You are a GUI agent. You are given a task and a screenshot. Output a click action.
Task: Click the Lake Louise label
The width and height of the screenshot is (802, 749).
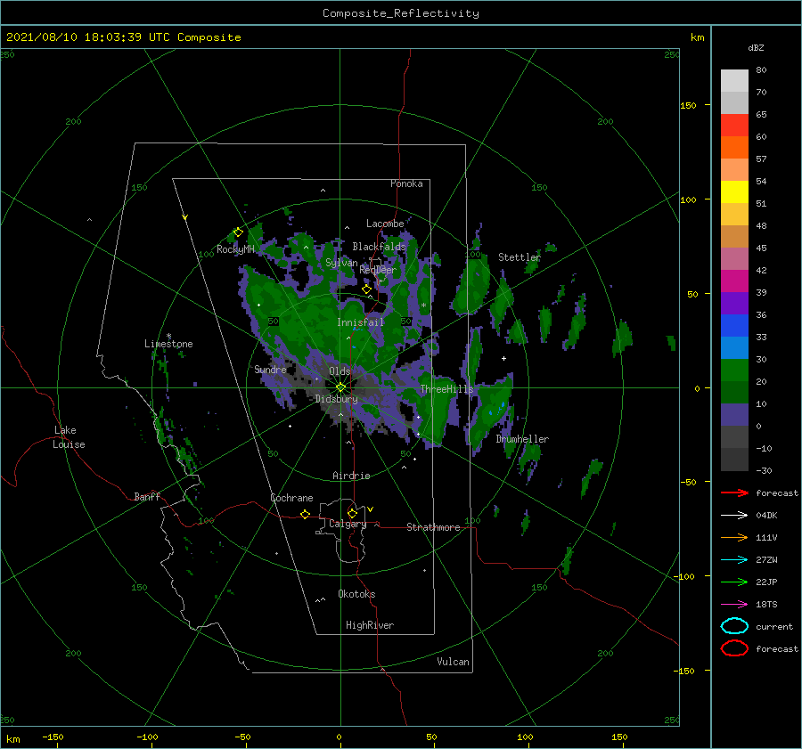pyautogui.click(x=69, y=437)
